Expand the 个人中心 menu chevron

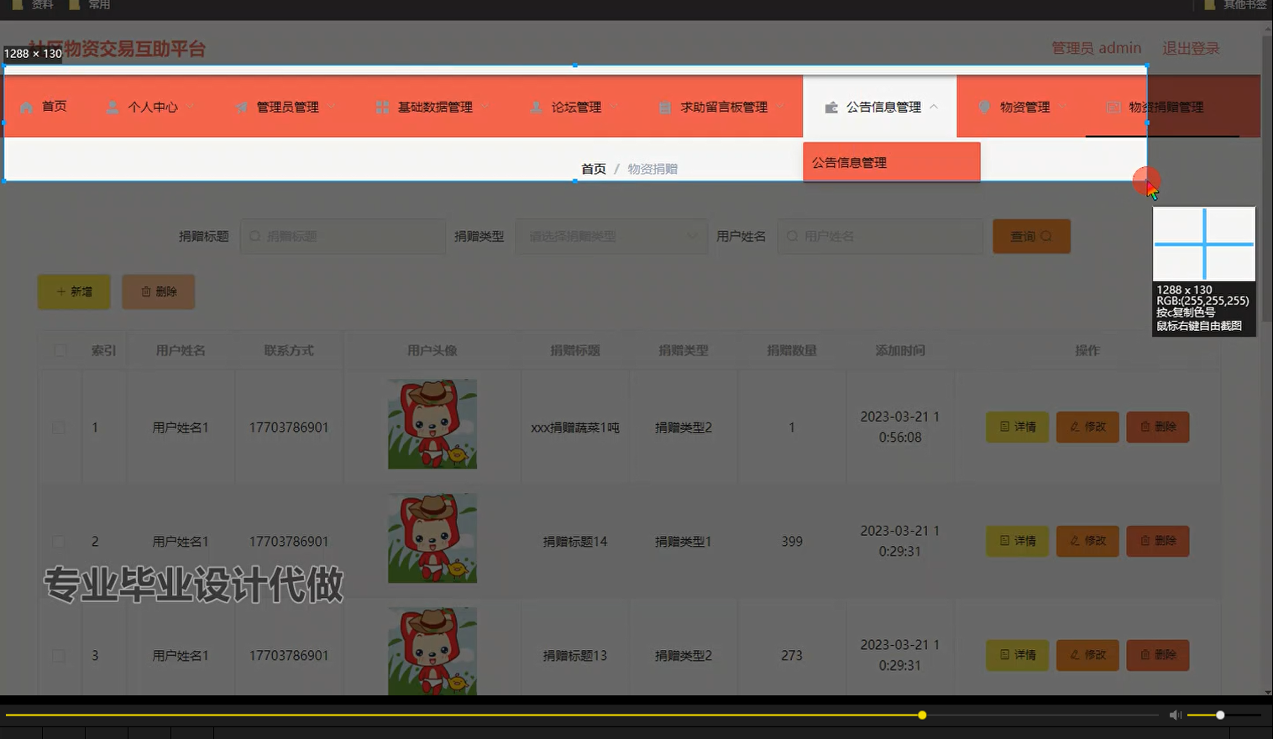[191, 107]
